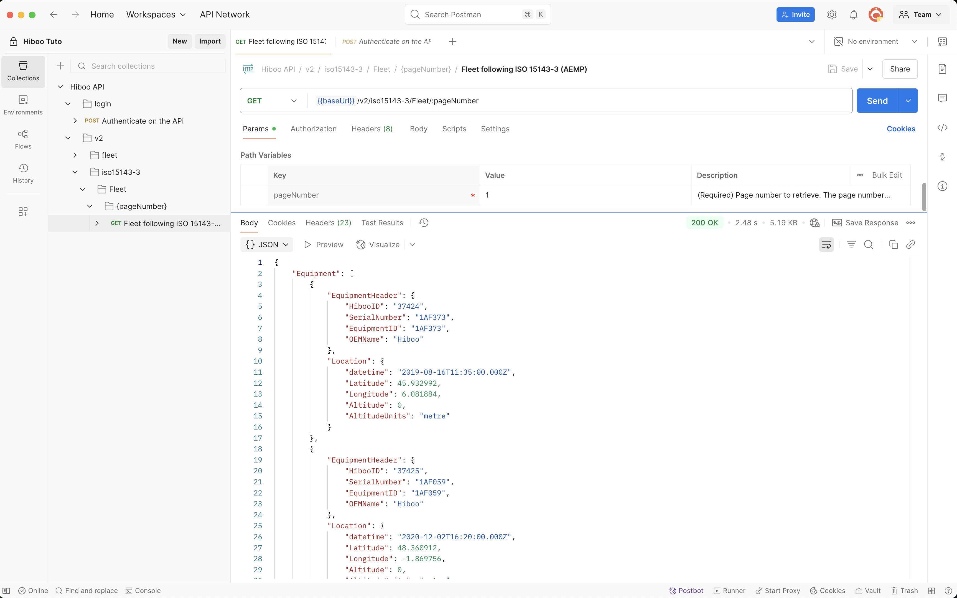Search within the response body
Viewport: 957px width, 598px height.
(x=868, y=244)
